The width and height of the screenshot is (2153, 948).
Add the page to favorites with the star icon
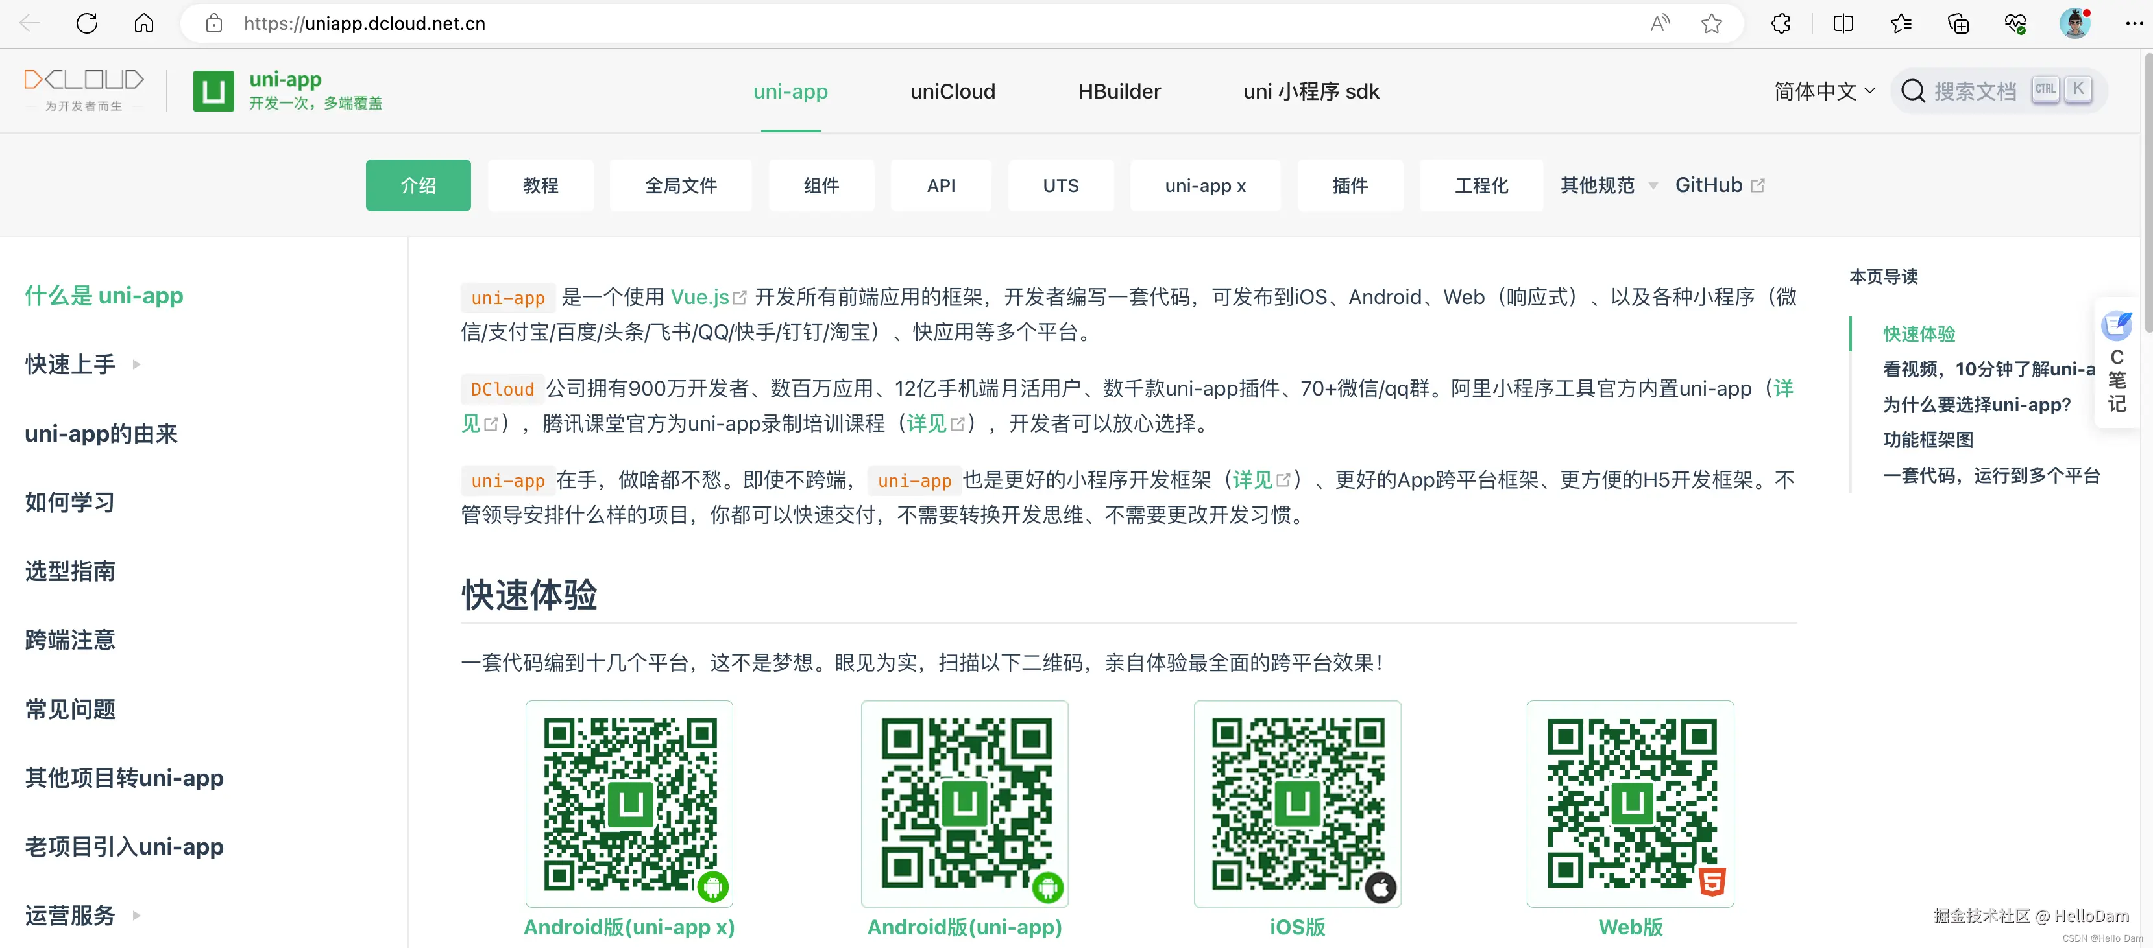(1712, 23)
